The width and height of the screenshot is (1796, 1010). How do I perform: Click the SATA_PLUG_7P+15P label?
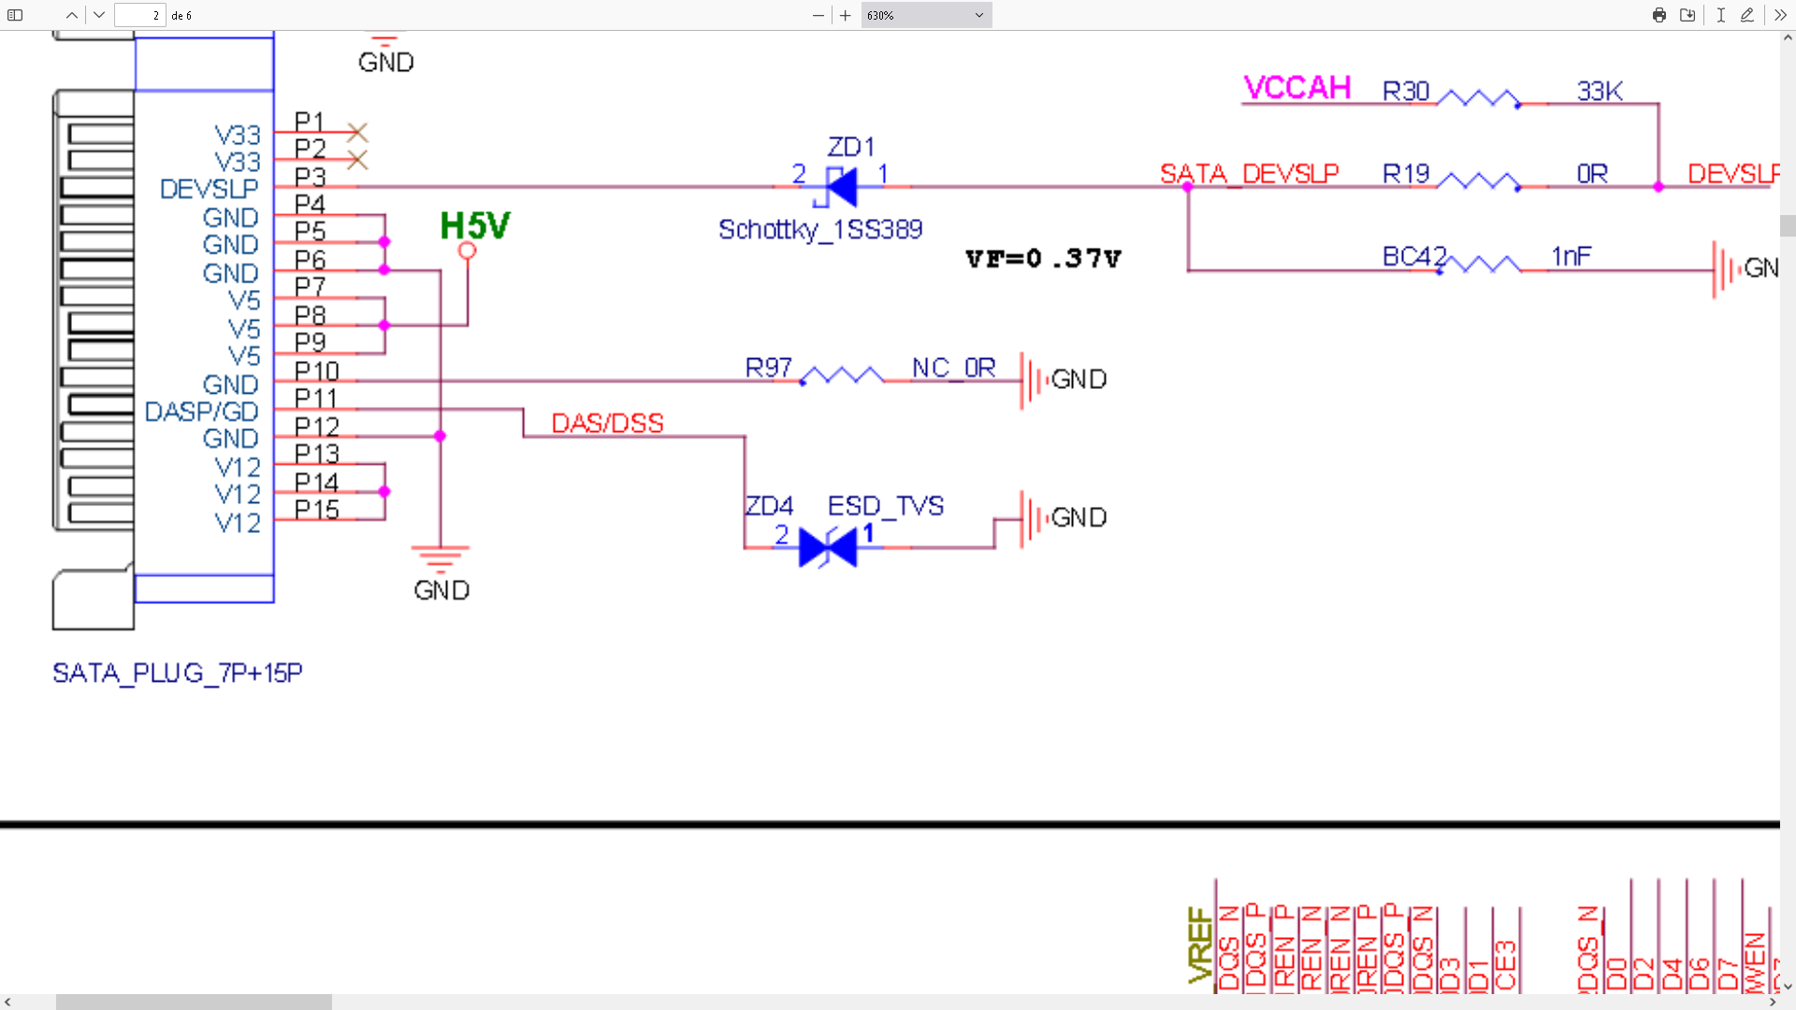178,673
